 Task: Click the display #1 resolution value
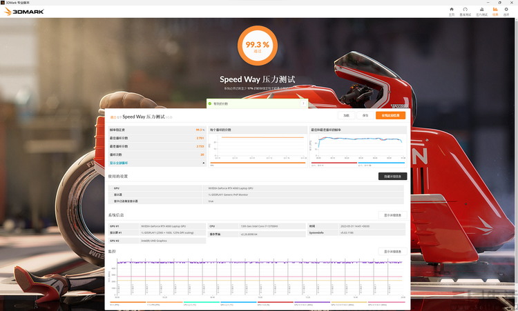168,233
